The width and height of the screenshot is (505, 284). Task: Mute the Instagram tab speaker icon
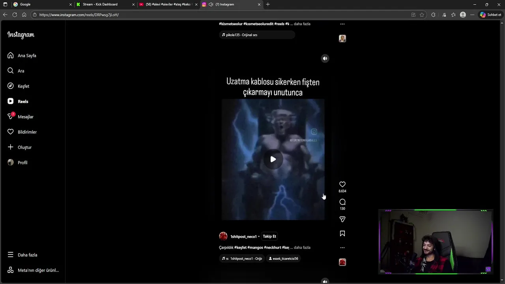(x=211, y=4)
